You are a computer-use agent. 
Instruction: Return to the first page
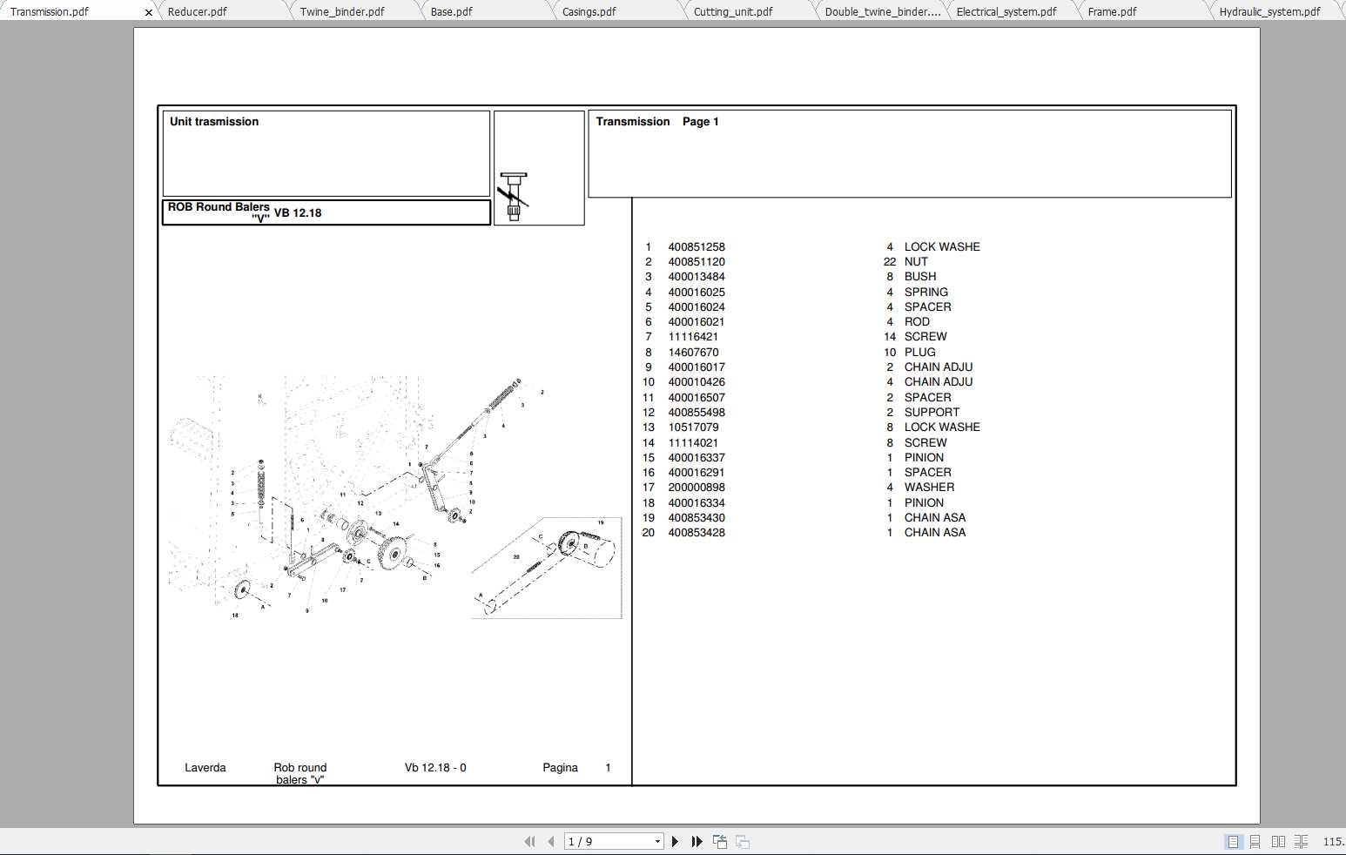(530, 841)
